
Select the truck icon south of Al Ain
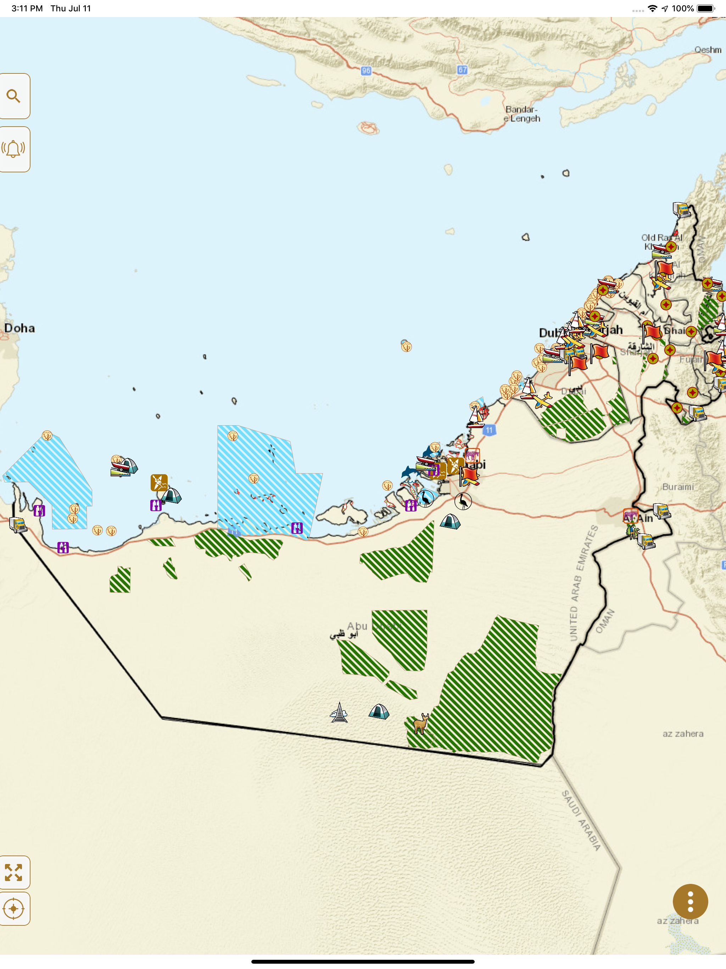tap(646, 541)
